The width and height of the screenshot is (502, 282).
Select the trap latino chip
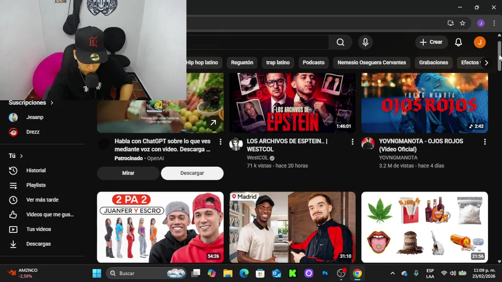278,63
